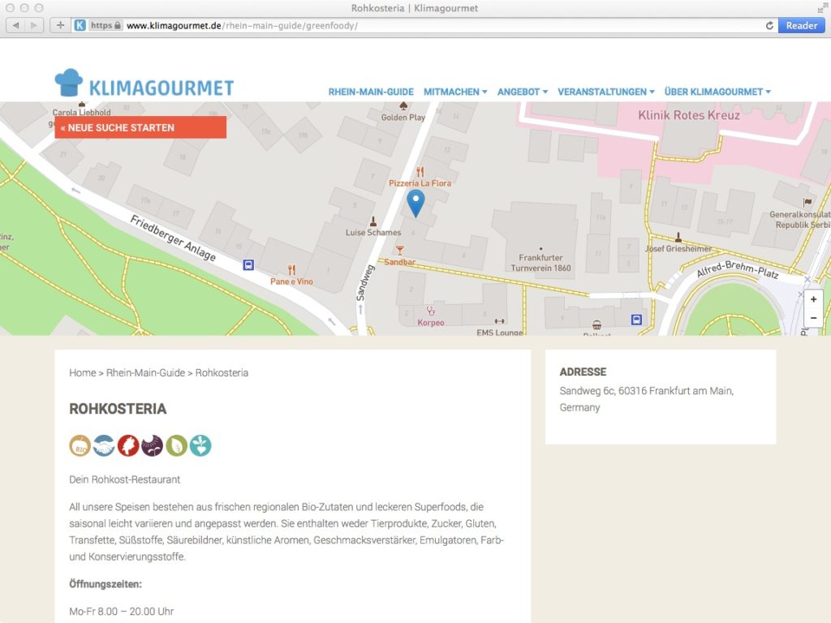
Task: Click the Neue Suche Starten button
Action: [140, 127]
